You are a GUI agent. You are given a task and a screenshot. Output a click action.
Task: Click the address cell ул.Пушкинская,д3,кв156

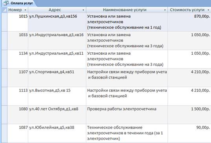point(57,22)
